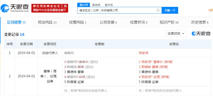
Task: Click the 法定代表人 cell in row 1
Action: coord(50,53)
